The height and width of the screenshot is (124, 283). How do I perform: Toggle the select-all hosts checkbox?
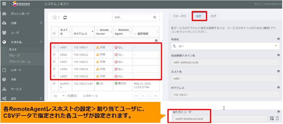pos(54,33)
